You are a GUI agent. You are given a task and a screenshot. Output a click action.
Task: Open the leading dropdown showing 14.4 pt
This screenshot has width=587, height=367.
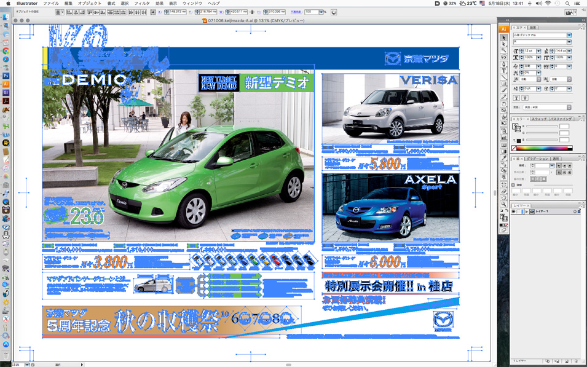pos(569,51)
